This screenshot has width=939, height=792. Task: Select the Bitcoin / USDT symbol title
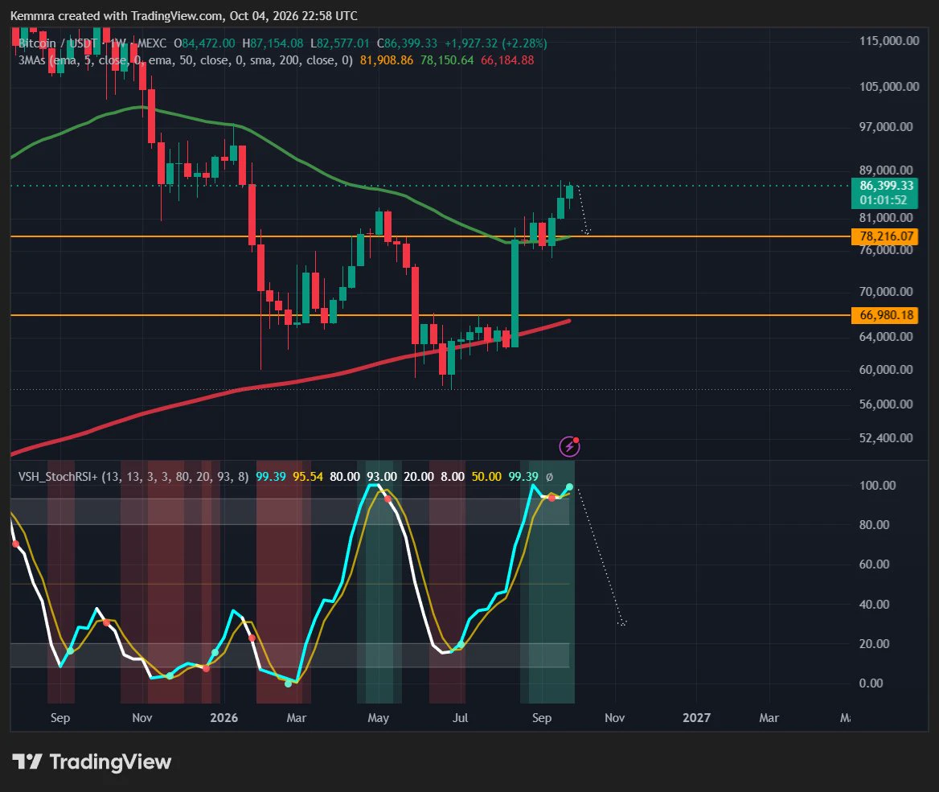click(x=58, y=43)
